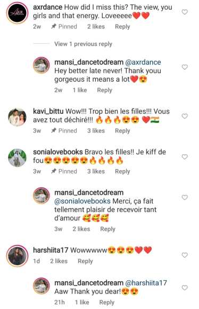Open axrdance profile picture
The width and height of the screenshot is (199, 309).
coord(17,13)
